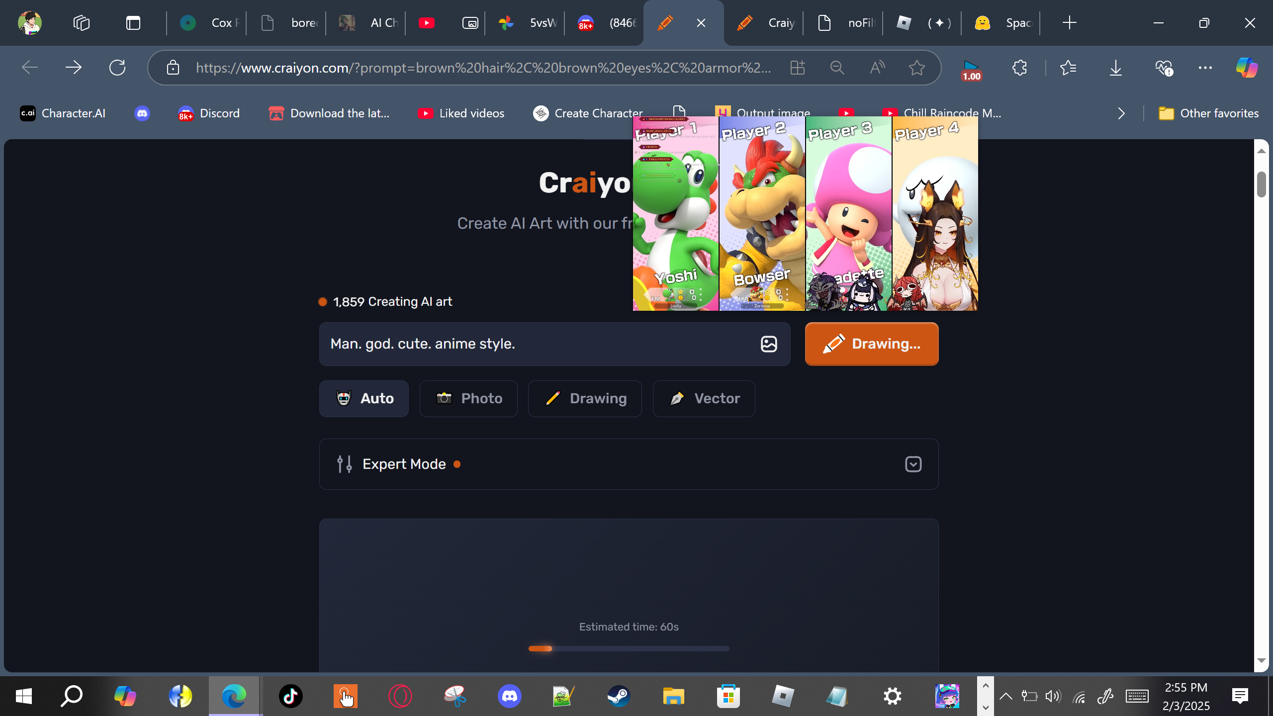Click the generation progress bar
The height and width of the screenshot is (716, 1273).
(629, 648)
